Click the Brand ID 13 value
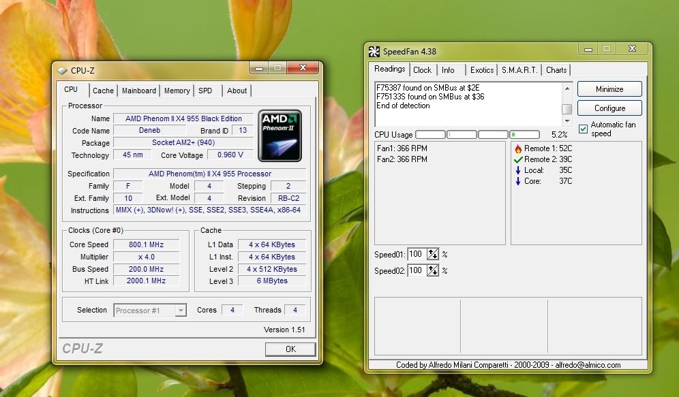Viewport: 679px width, 397px height. coord(243,131)
